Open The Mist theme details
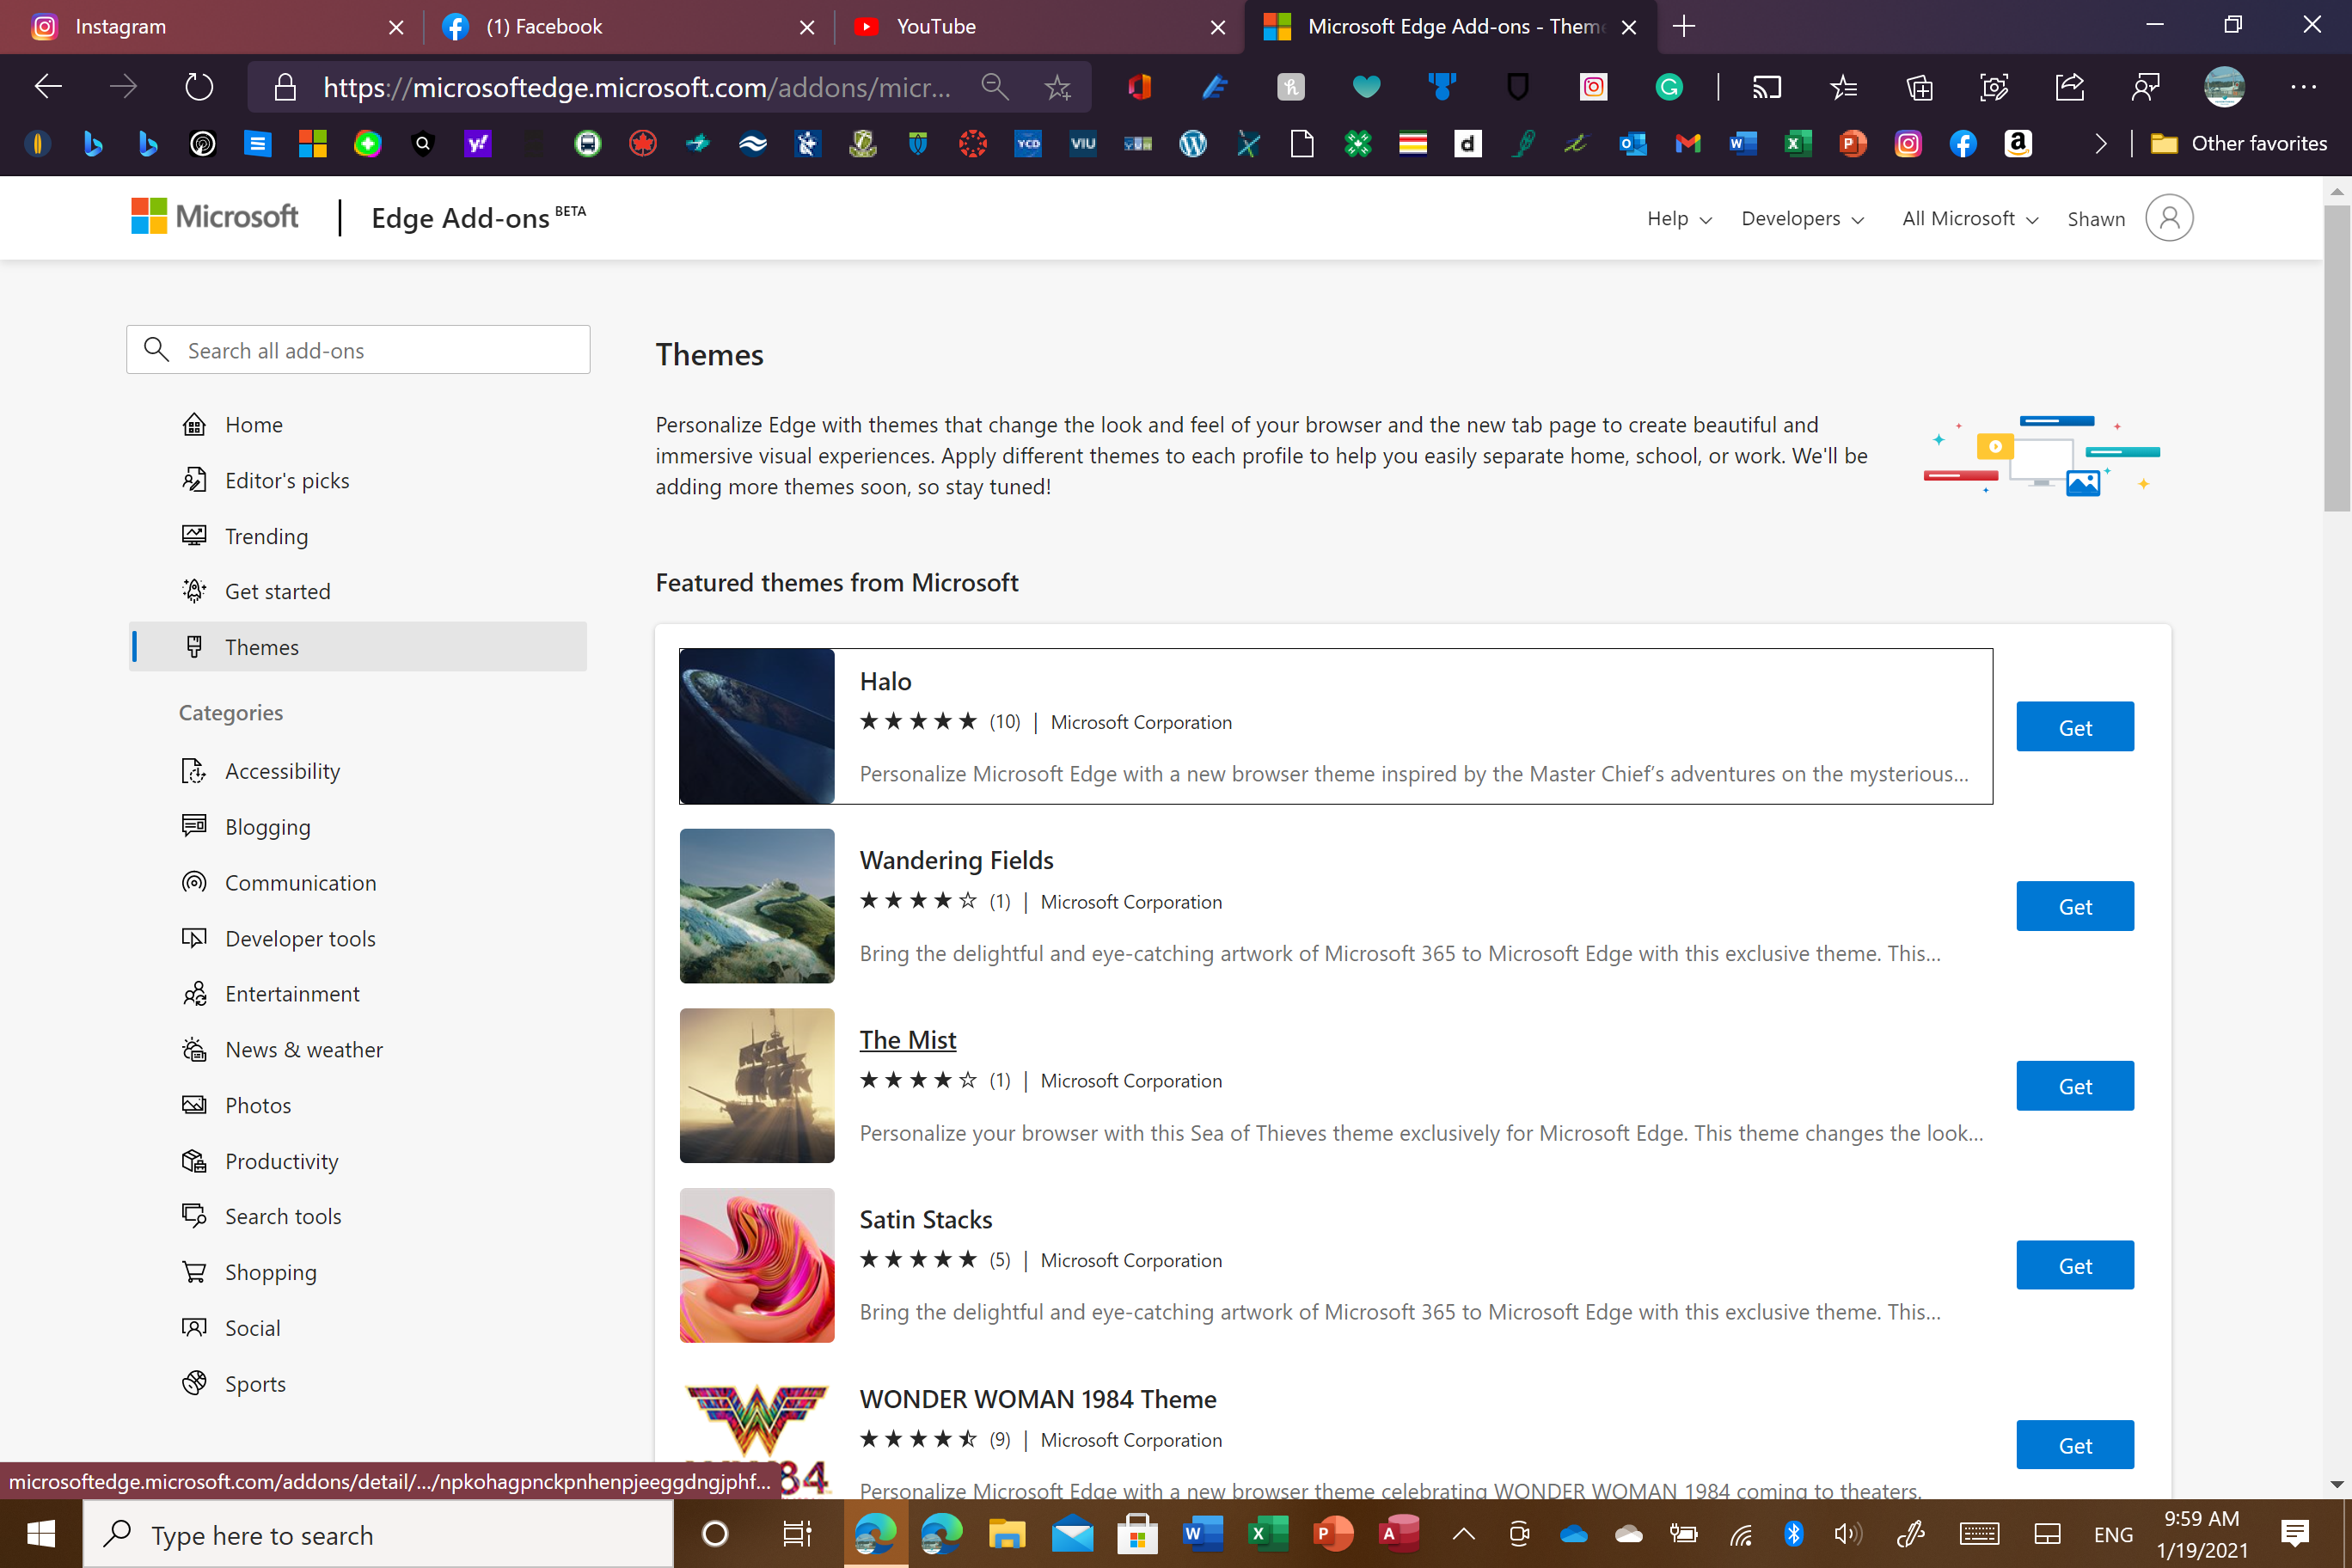The width and height of the screenshot is (2352, 1568). coord(907,1040)
